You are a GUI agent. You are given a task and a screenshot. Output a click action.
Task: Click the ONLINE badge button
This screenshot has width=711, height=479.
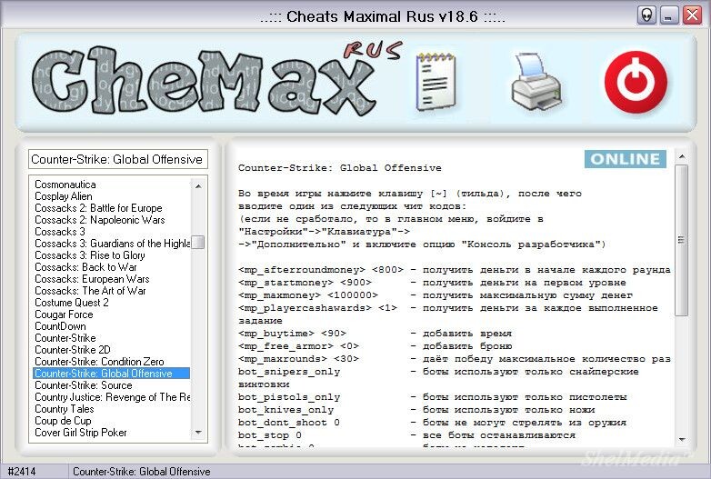coord(626,159)
